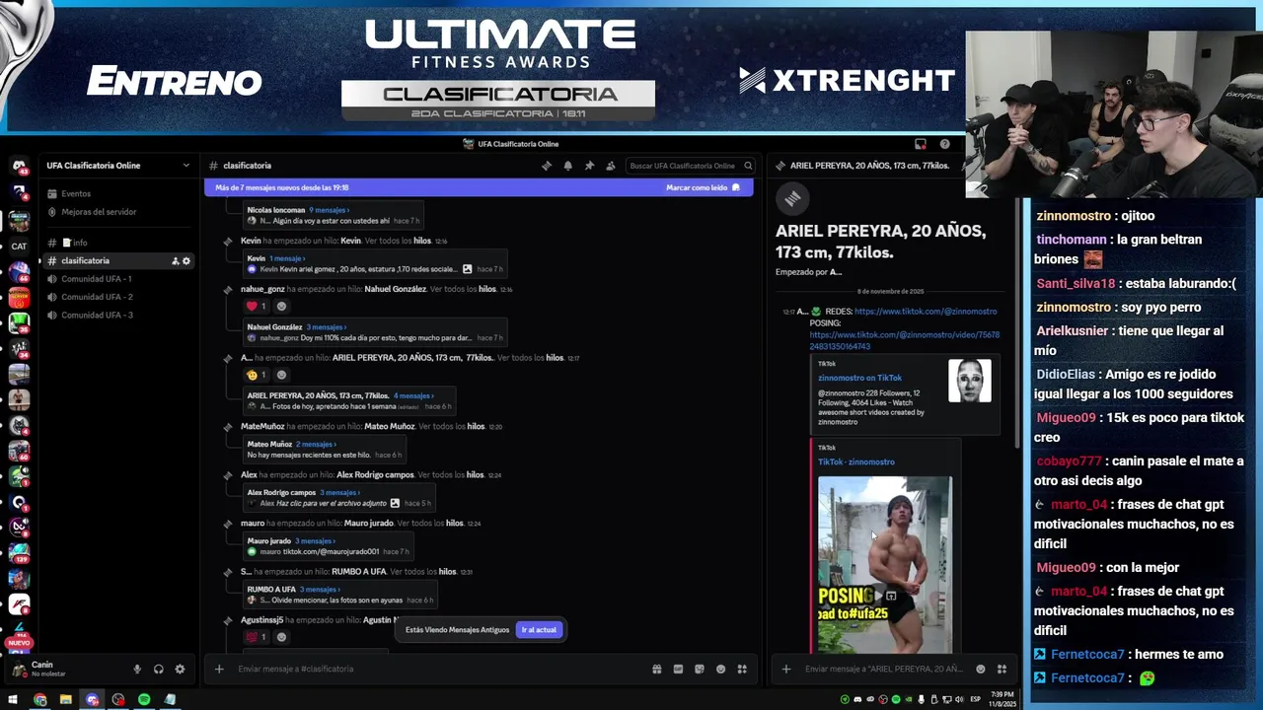Open TikTok posing video URL link
Viewport: 1263px width, 710px height.
[904, 341]
